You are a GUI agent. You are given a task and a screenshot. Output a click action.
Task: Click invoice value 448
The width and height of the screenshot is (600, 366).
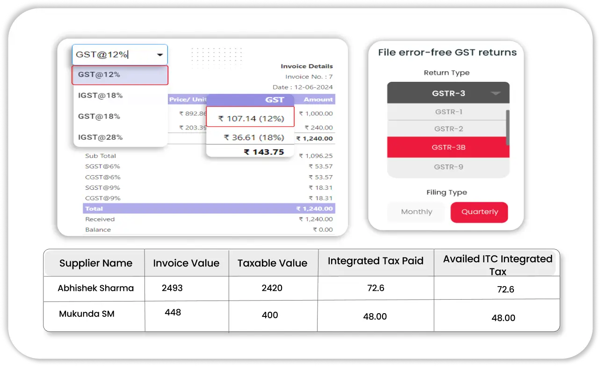[173, 312]
